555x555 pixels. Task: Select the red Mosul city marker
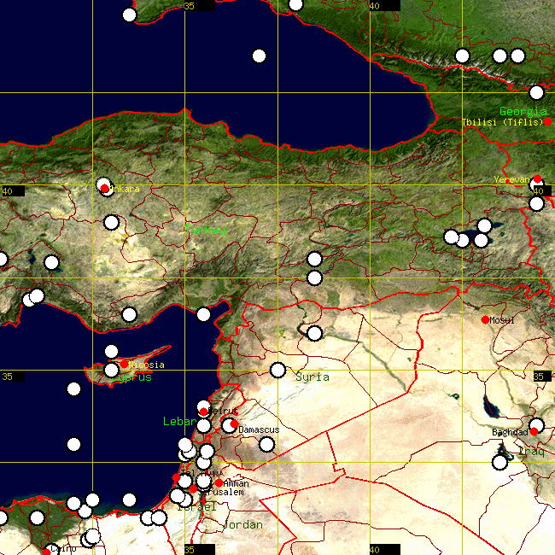coord(485,320)
